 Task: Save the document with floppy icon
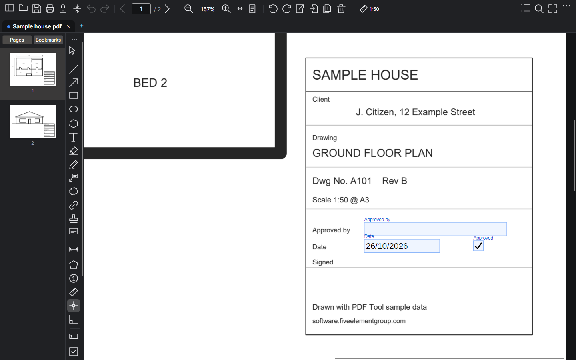37,8
